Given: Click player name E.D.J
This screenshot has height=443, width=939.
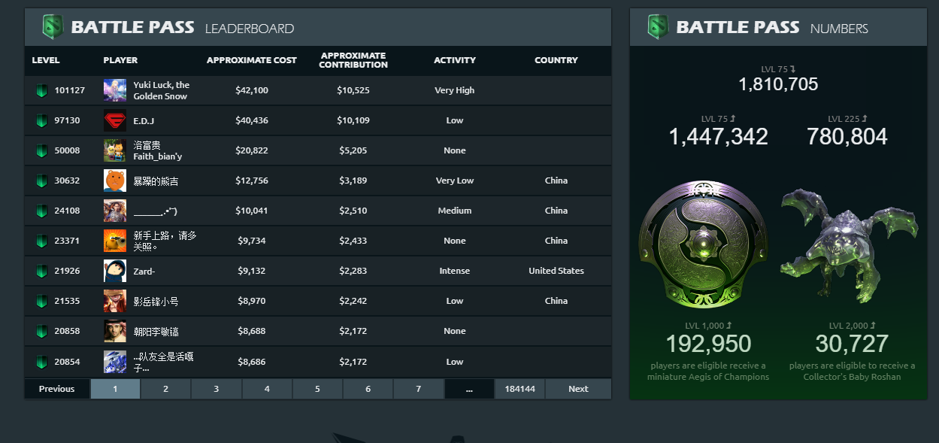Looking at the screenshot, I should pos(144,120).
